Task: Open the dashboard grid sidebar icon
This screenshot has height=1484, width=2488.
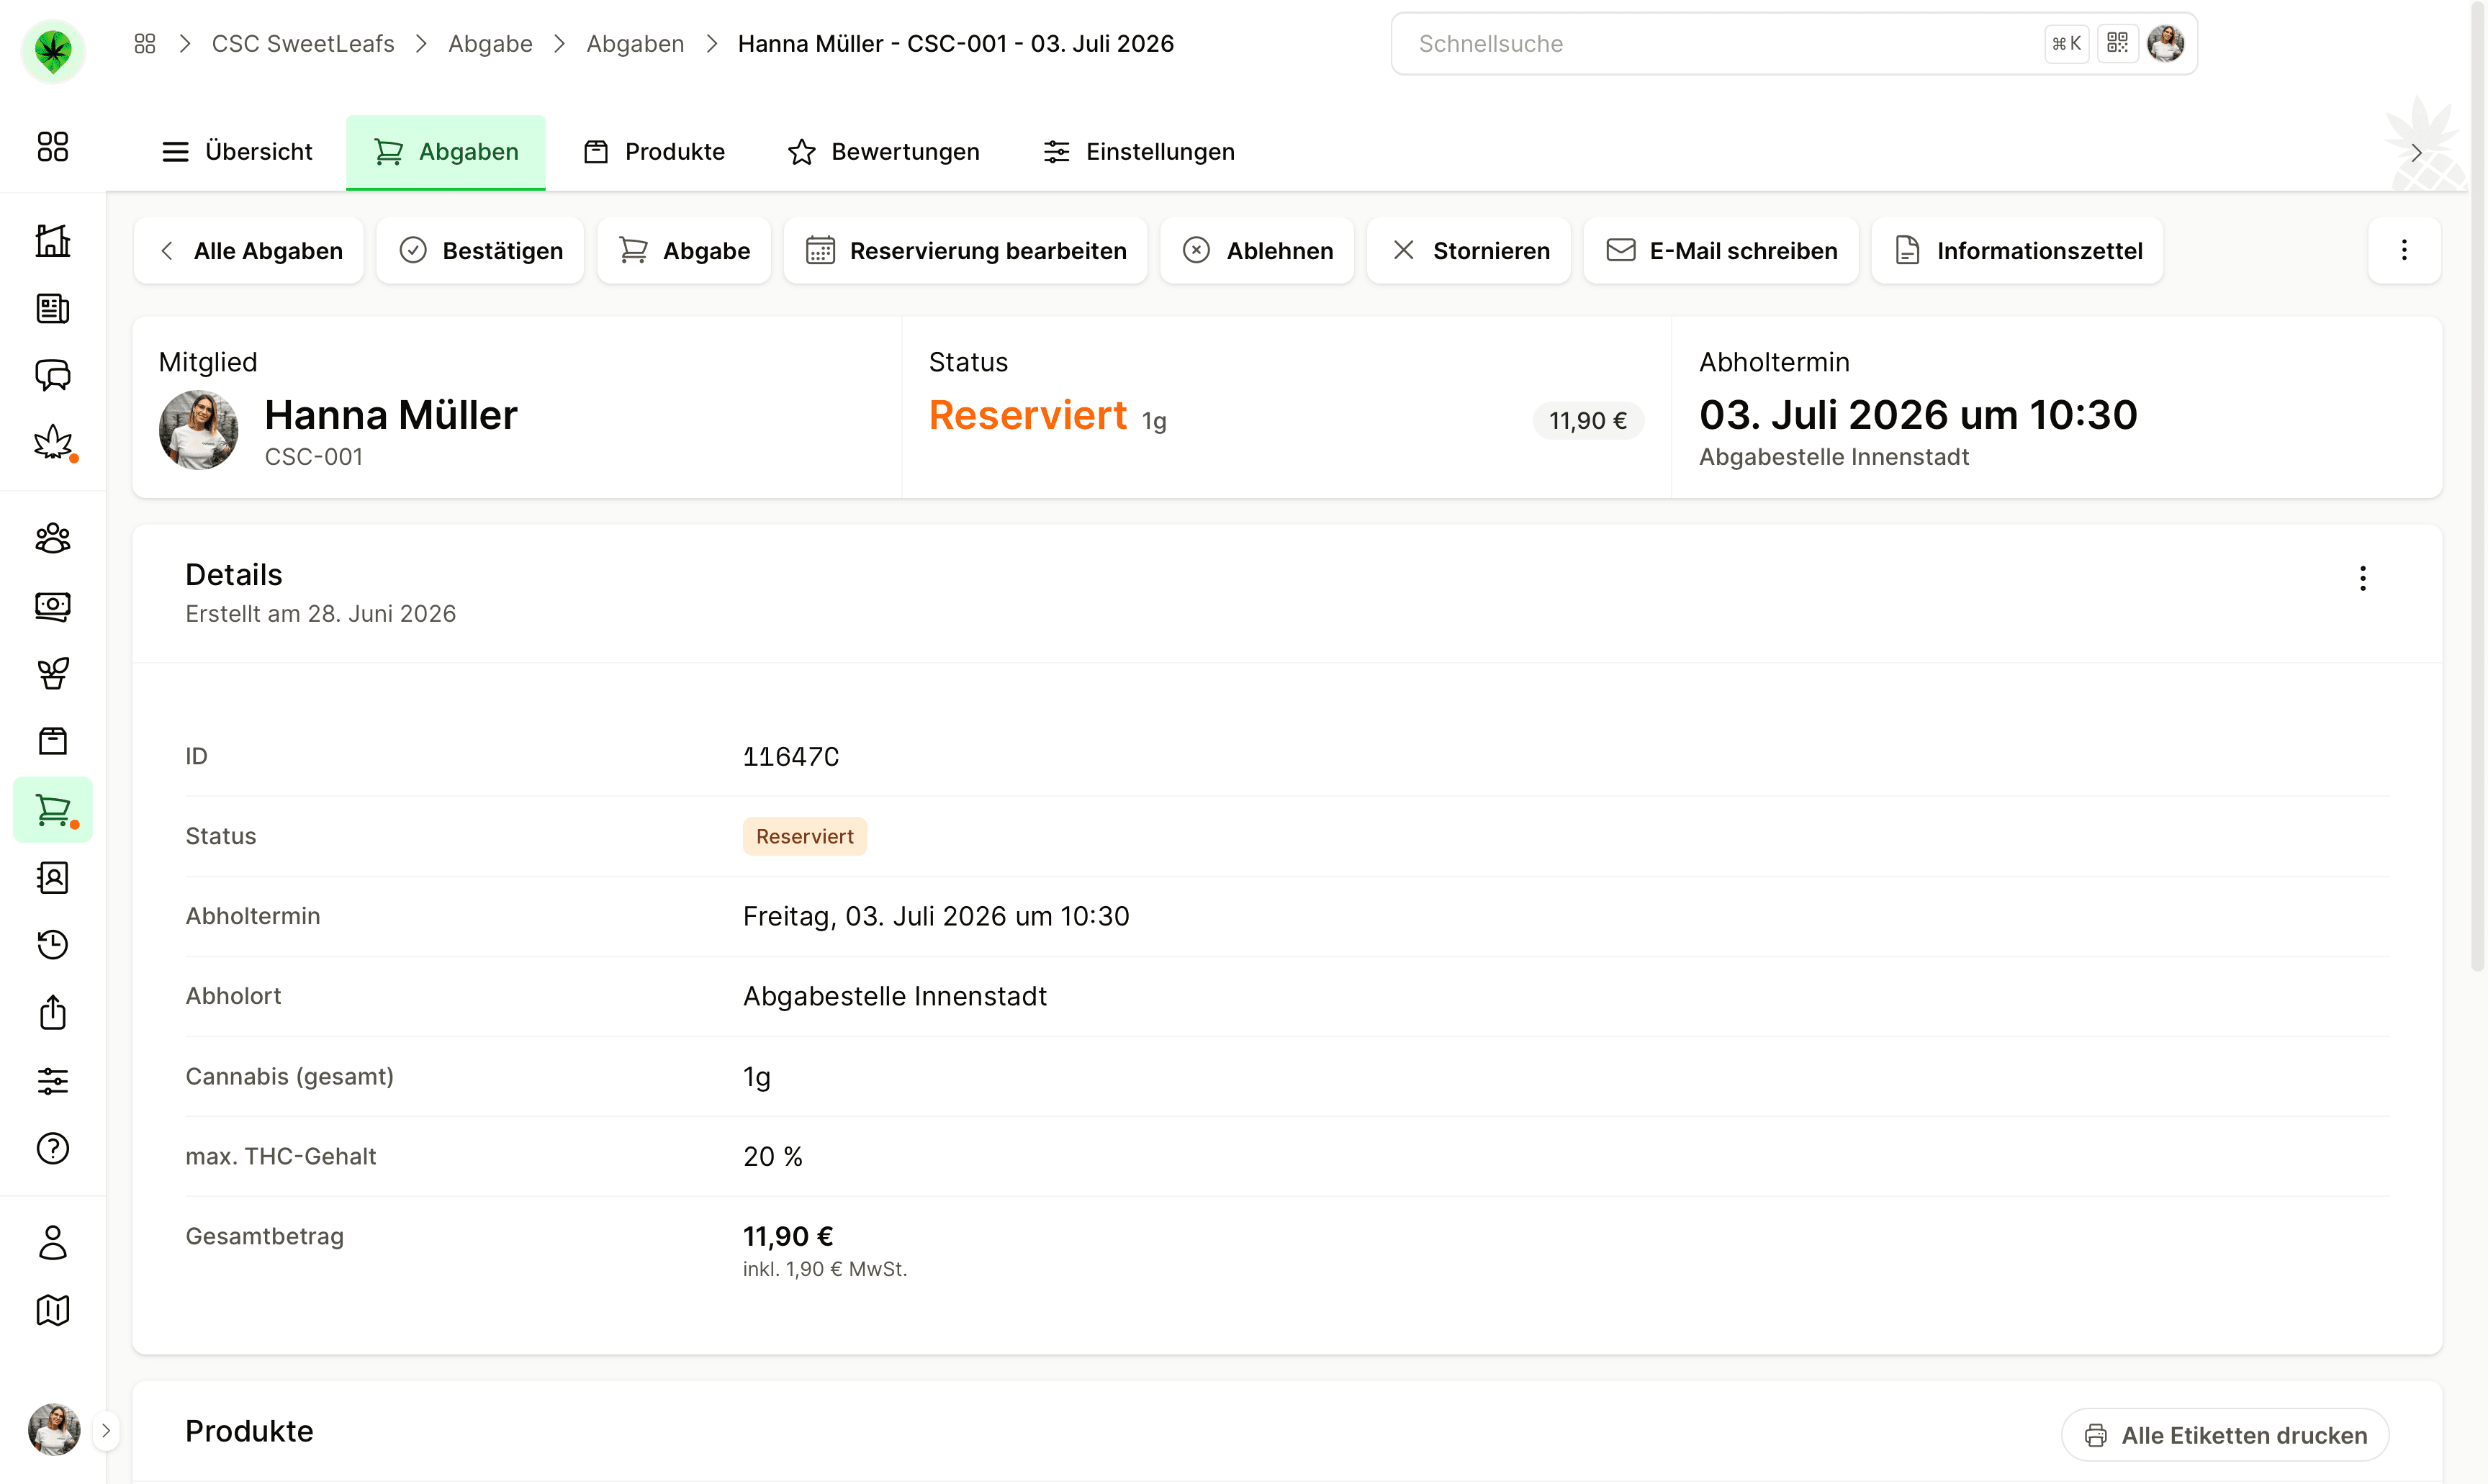Action: pos(53,147)
